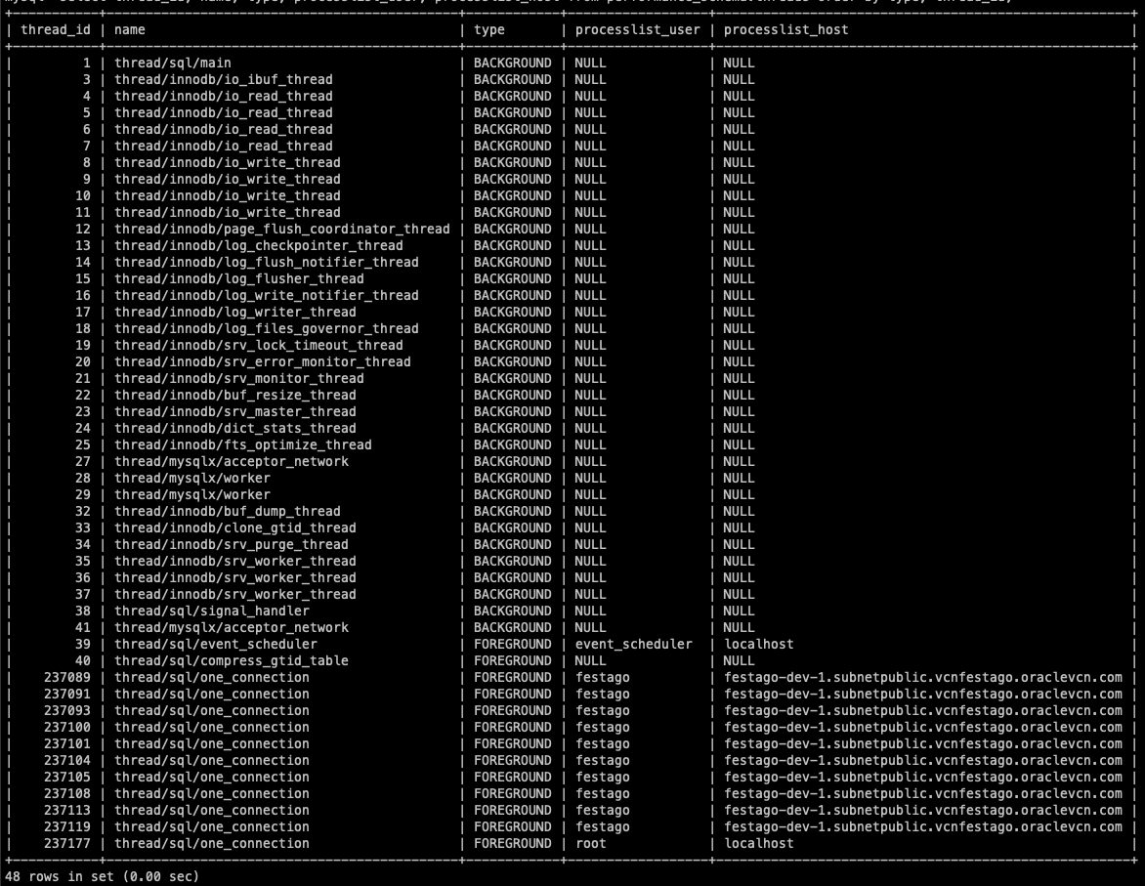The width and height of the screenshot is (1145, 886).
Task: Click the FOREGROUND type of thread 237177
Action: tap(513, 842)
